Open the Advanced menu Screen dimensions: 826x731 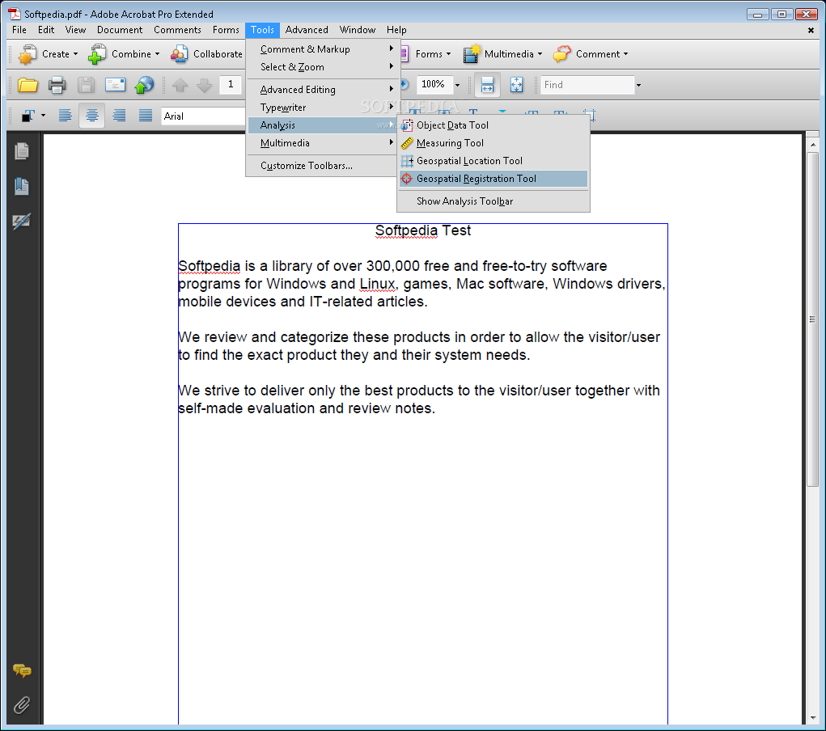tap(307, 30)
